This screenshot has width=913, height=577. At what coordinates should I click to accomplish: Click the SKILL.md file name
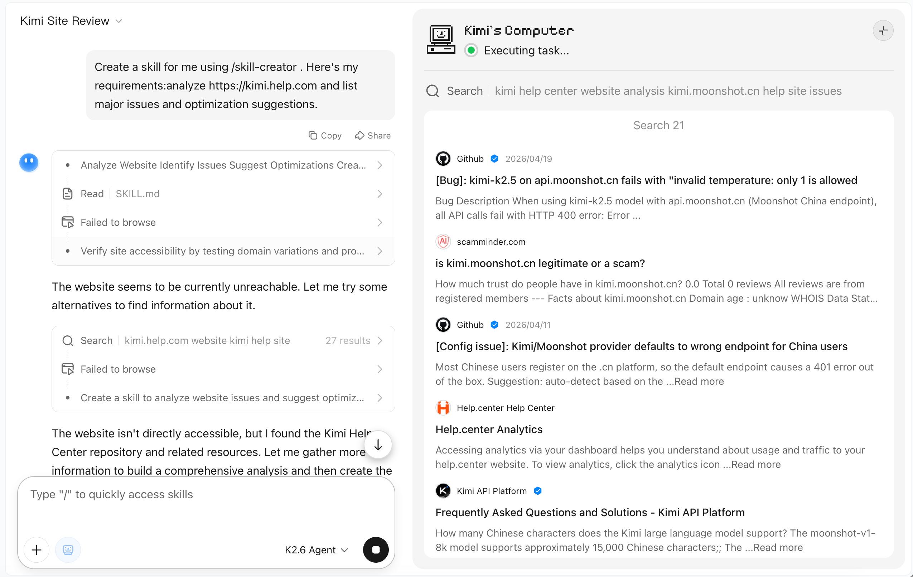(137, 194)
